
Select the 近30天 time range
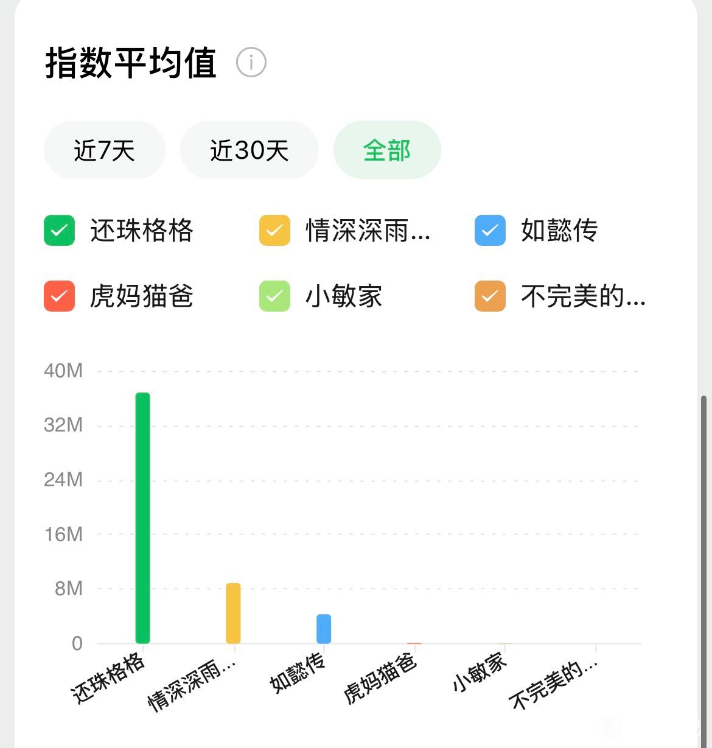click(x=250, y=150)
